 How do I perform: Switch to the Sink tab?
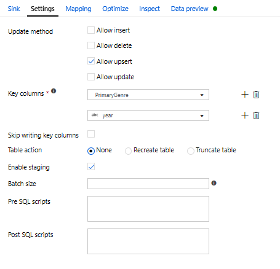coord(14,9)
